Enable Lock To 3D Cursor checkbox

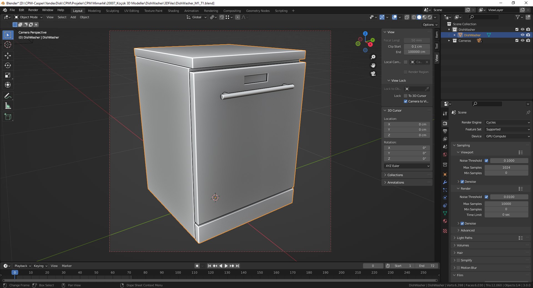pos(406,96)
